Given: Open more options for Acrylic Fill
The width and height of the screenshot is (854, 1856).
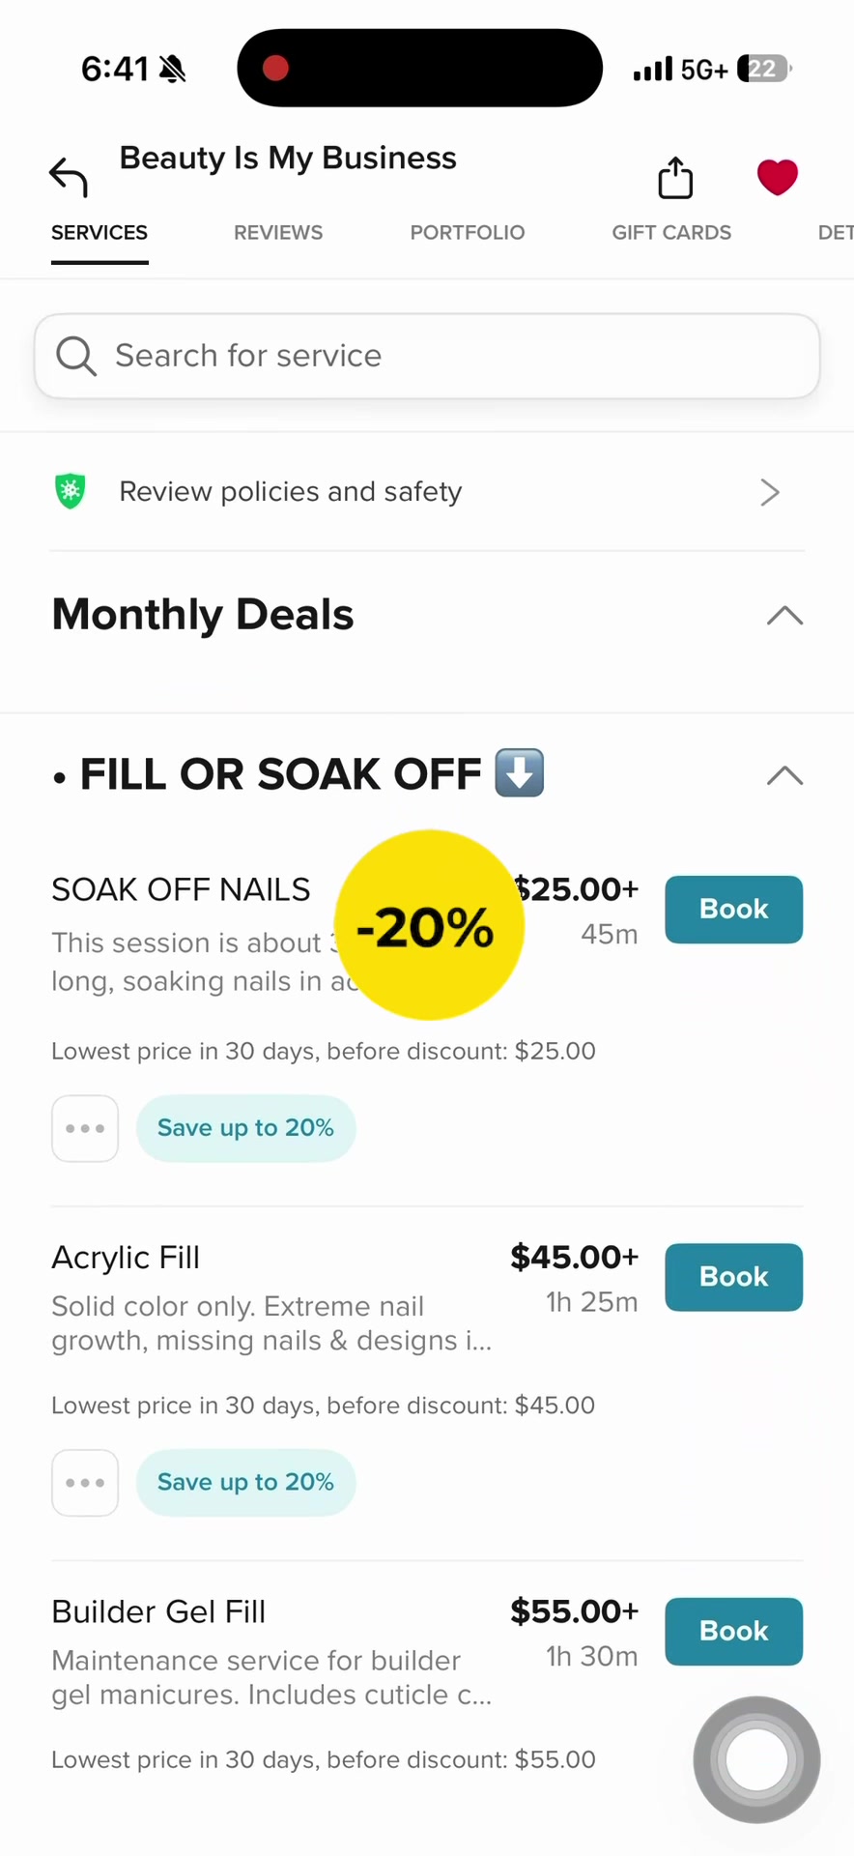Looking at the screenshot, I should click(85, 1482).
